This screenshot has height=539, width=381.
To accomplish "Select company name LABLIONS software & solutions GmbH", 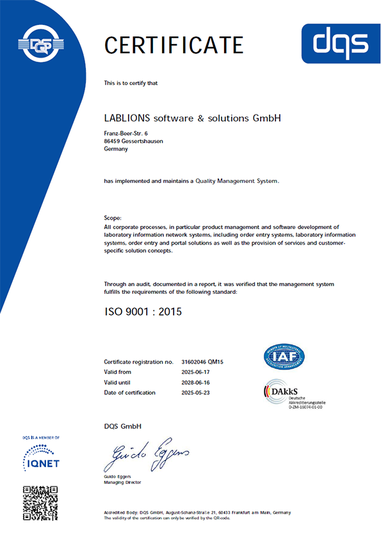I will coord(193,118).
